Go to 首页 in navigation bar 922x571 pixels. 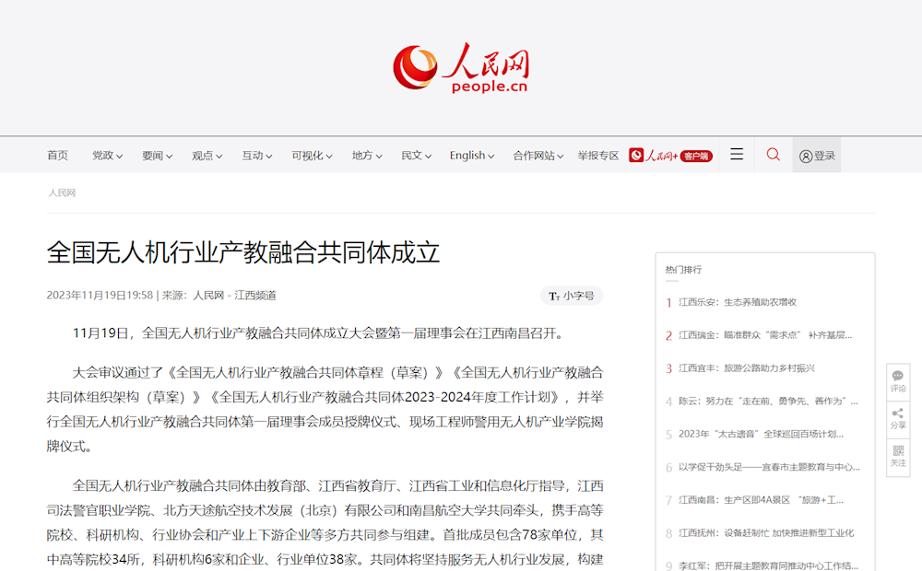(x=58, y=156)
